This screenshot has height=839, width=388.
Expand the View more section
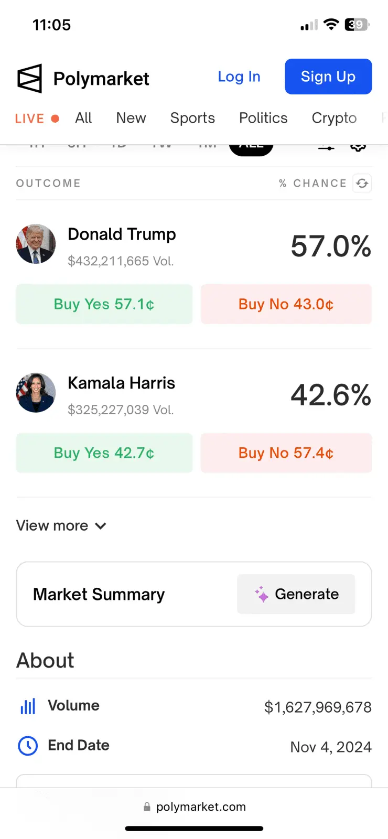61,525
